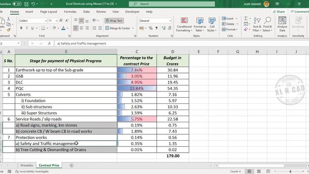The width and height of the screenshot is (309, 174).
Task: Open the Insert ribbon tab
Action: pyautogui.click(x=29, y=12)
